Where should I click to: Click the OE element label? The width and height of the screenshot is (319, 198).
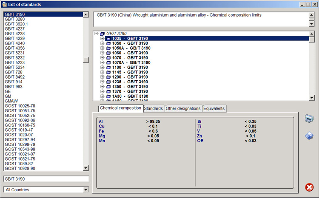pyautogui.click(x=200, y=141)
